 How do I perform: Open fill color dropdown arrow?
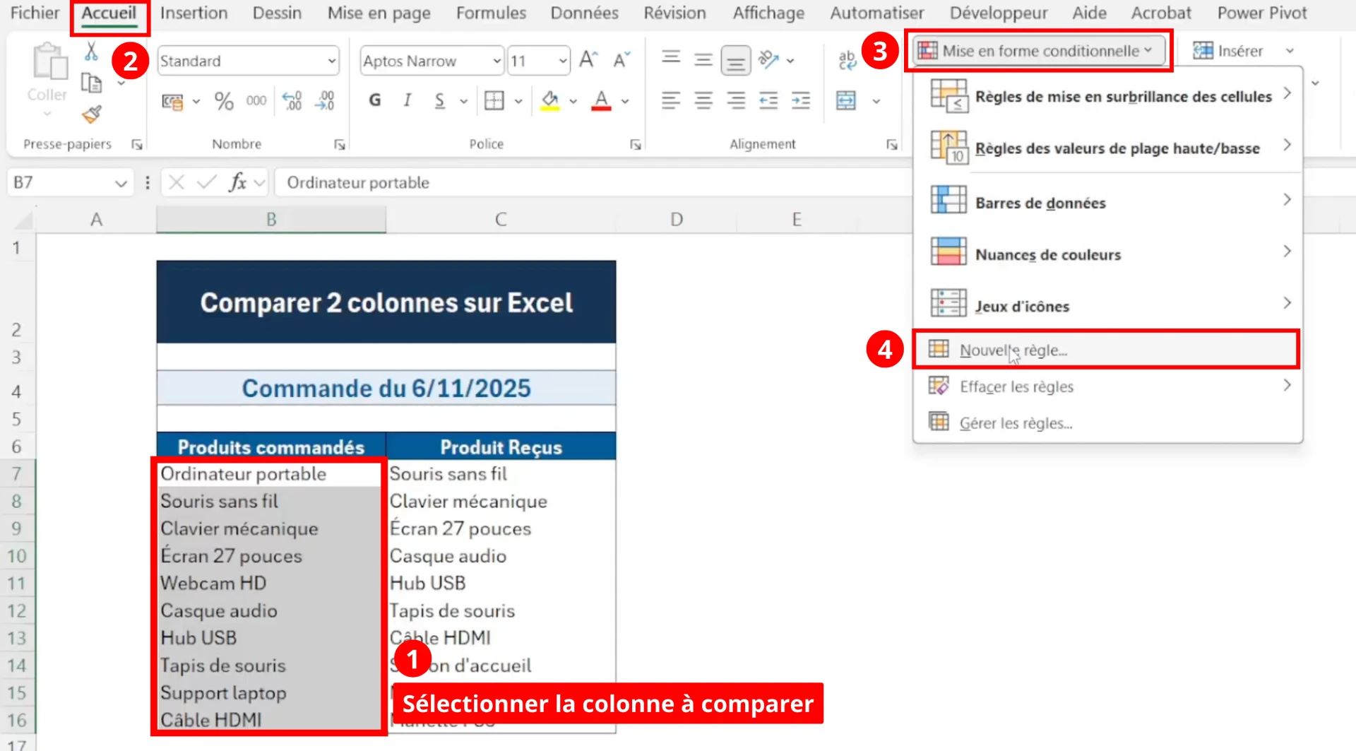pyautogui.click(x=573, y=102)
